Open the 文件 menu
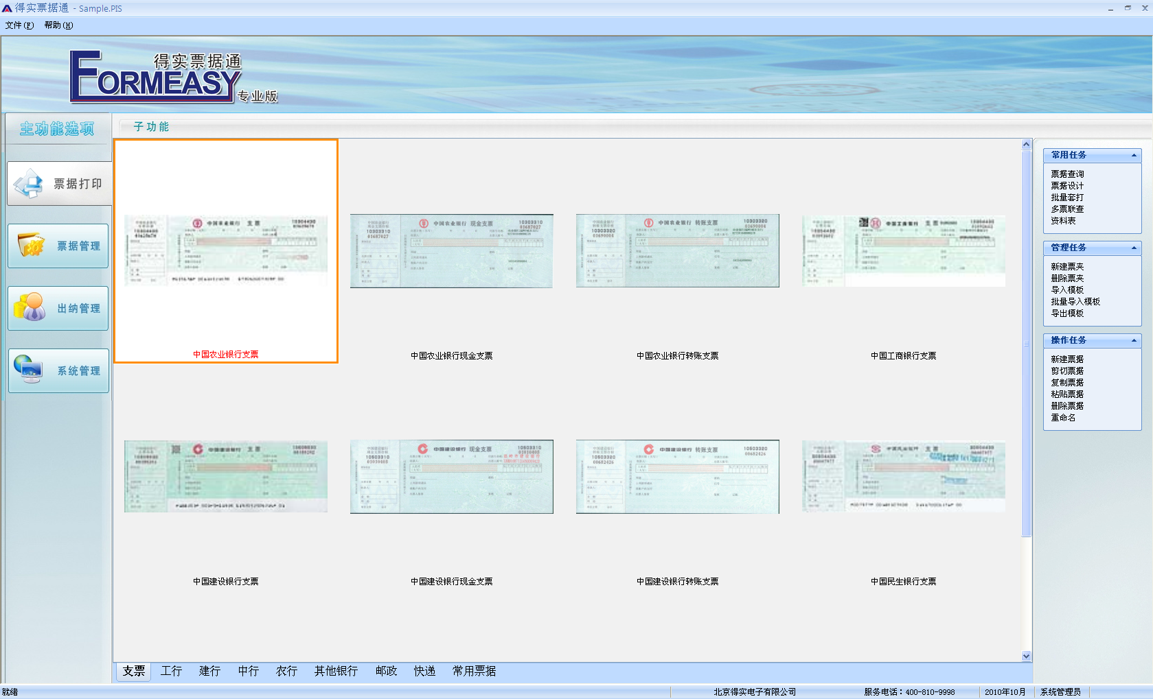 point(19,25)
